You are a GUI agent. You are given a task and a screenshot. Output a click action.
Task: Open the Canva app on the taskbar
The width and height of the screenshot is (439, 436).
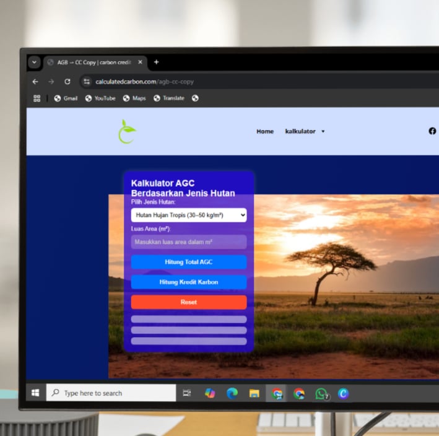coord(343,393)
